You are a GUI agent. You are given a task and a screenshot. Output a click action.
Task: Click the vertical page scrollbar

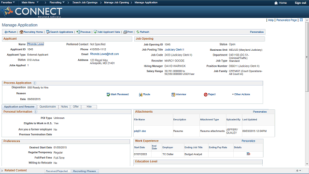(x=307, y=57)
